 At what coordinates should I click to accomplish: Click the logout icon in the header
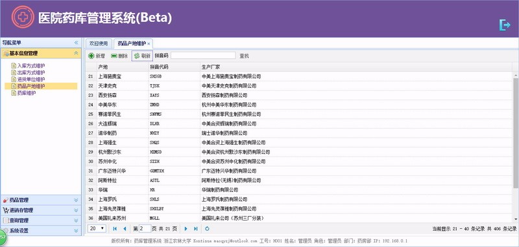click(505, 25)
